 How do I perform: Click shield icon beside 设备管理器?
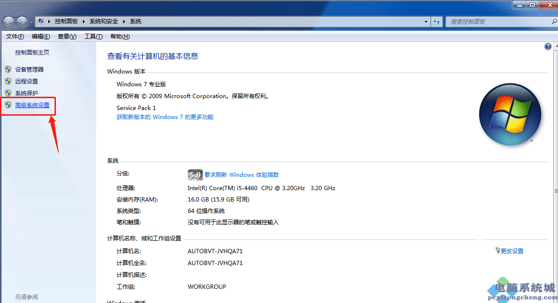(8, 69)
